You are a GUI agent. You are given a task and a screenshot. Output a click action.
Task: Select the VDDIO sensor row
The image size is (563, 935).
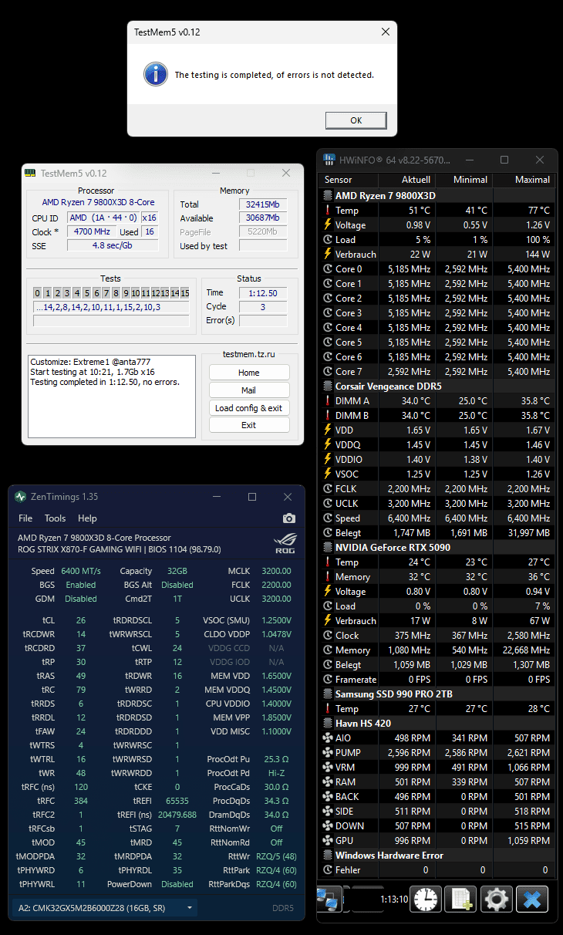tap(437, 459)
